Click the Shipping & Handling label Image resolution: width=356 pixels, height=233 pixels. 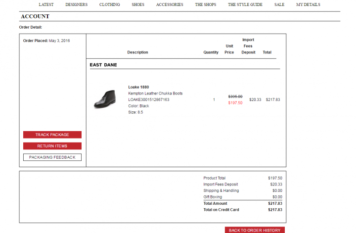click(221, 191)
